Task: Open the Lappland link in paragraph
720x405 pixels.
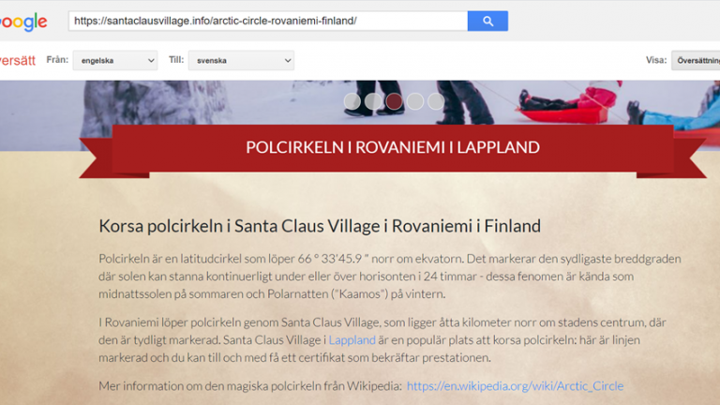Action: coord(352,339)
